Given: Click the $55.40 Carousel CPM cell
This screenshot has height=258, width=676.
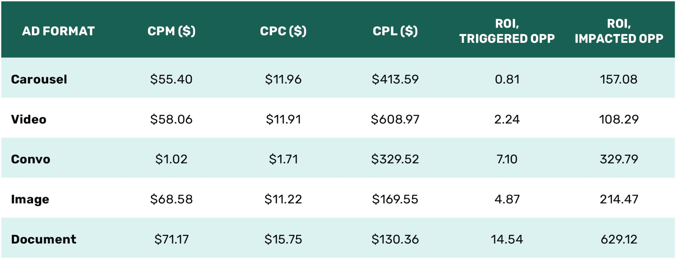Looking at the screenshot, I should pos(171,79).
